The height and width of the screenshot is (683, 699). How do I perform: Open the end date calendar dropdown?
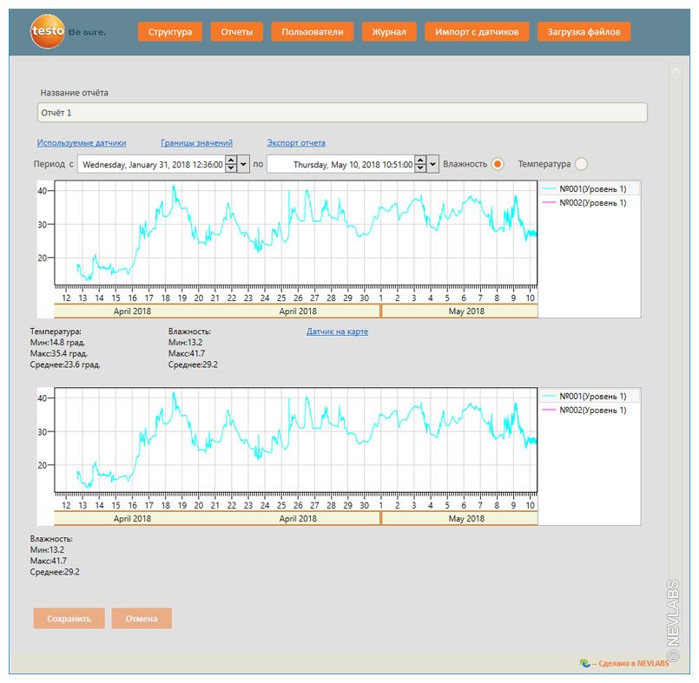pyautogui.click(x=432, y=164)
